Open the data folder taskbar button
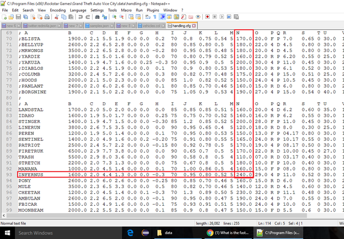The height and width of the screenshot is (239, 344). pyautogui.click(x=177, y=233)
